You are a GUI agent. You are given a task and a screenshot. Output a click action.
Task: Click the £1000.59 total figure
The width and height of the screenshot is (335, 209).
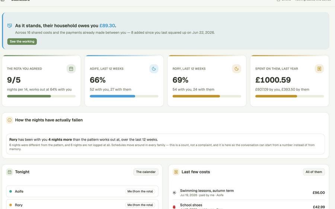coord(273,80)
